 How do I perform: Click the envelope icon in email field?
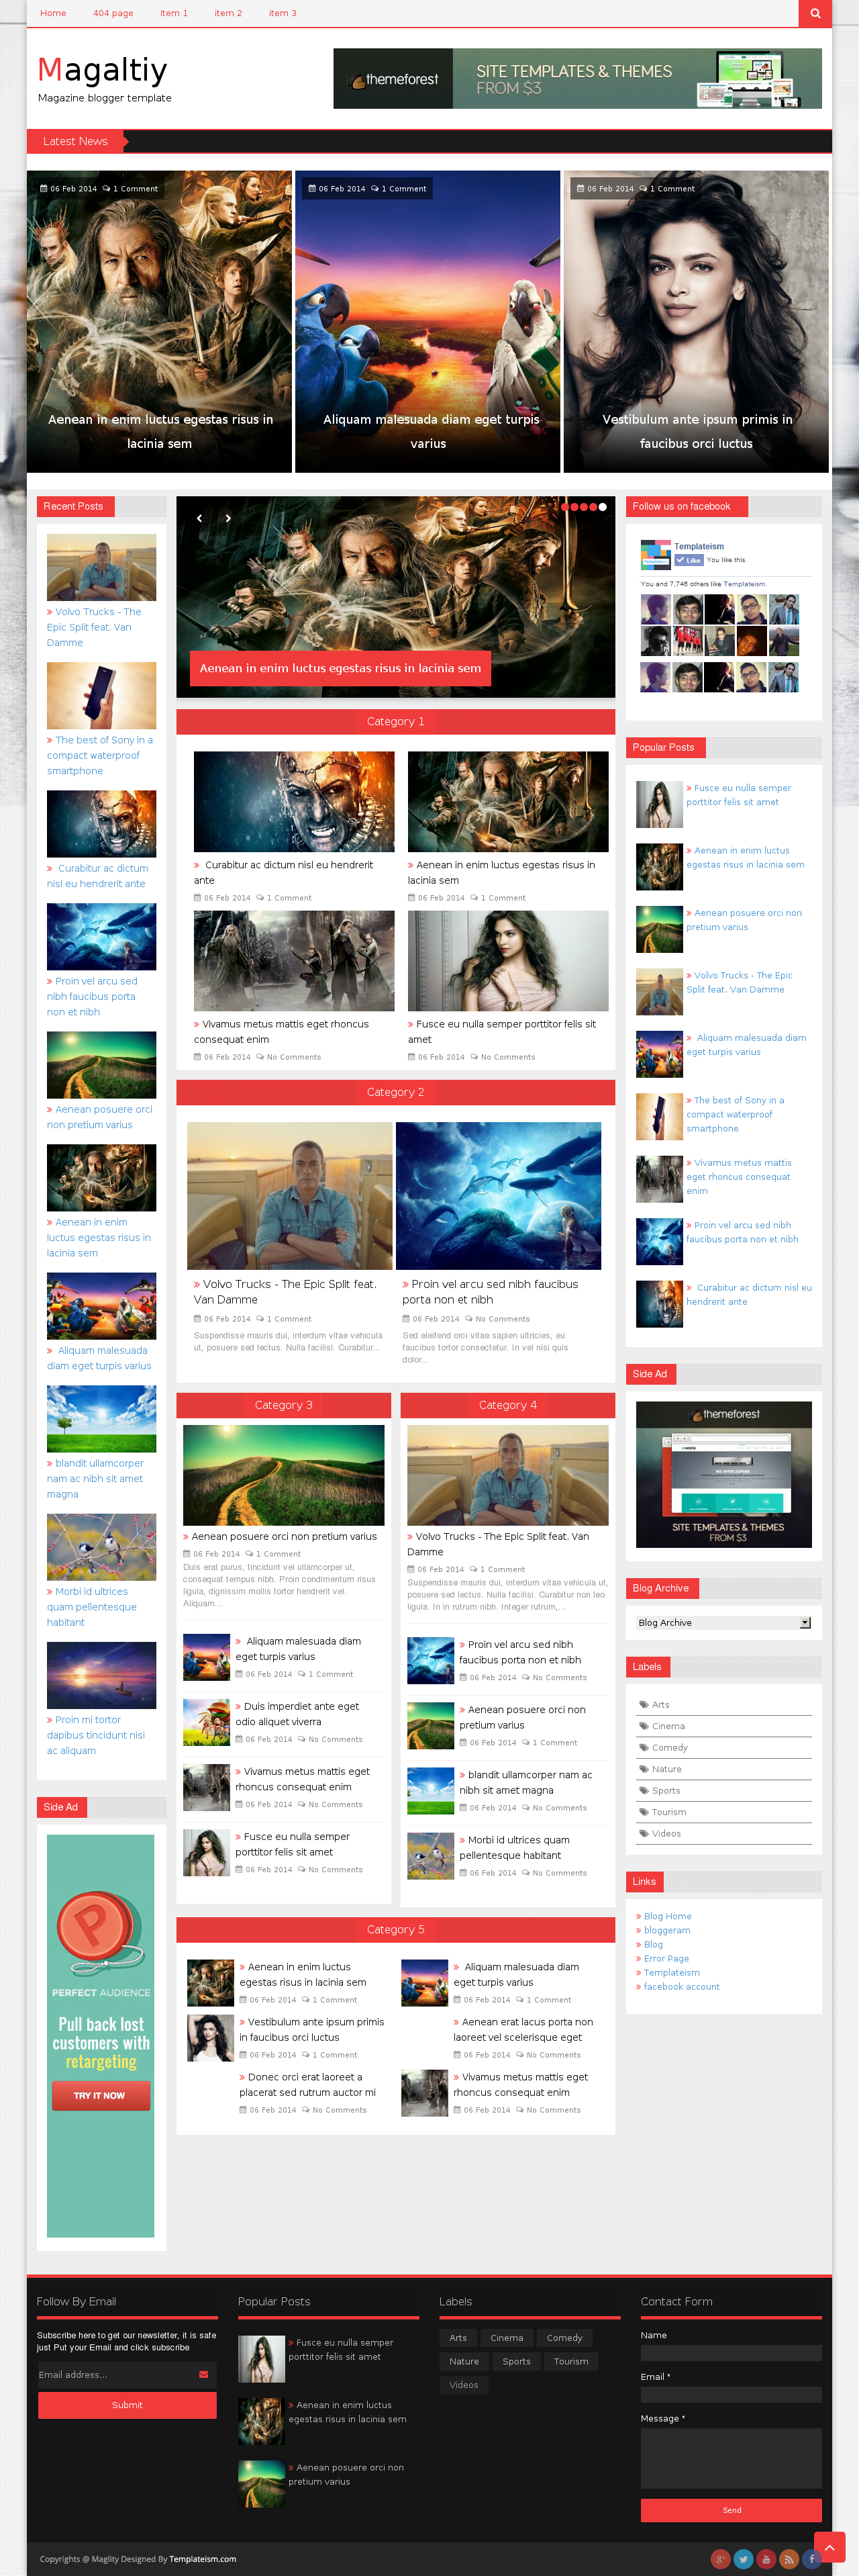click(x=204, y=2374)
